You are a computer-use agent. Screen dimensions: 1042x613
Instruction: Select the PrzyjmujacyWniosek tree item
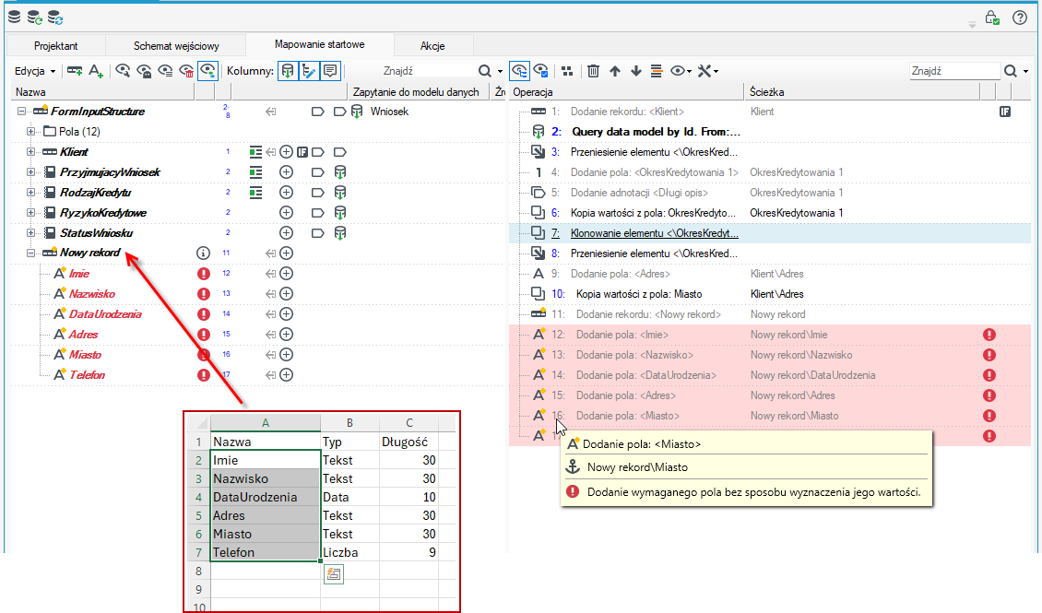coord(111,172)
